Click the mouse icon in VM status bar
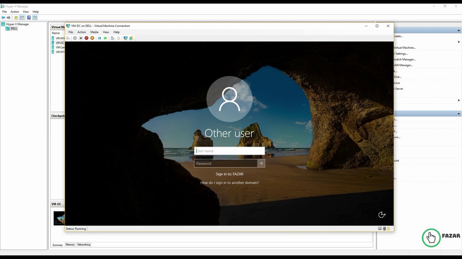Image resolution: width=462 pixels, height=259 pixels. coord(384,229)
